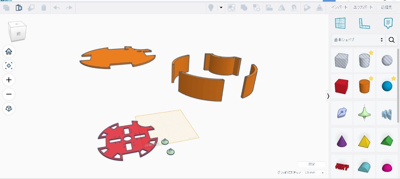Click the インポート import button
400x179 pixels.
point(339,7)
